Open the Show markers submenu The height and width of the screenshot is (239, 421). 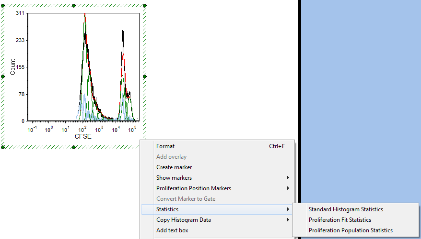click(x=218, y=178)
